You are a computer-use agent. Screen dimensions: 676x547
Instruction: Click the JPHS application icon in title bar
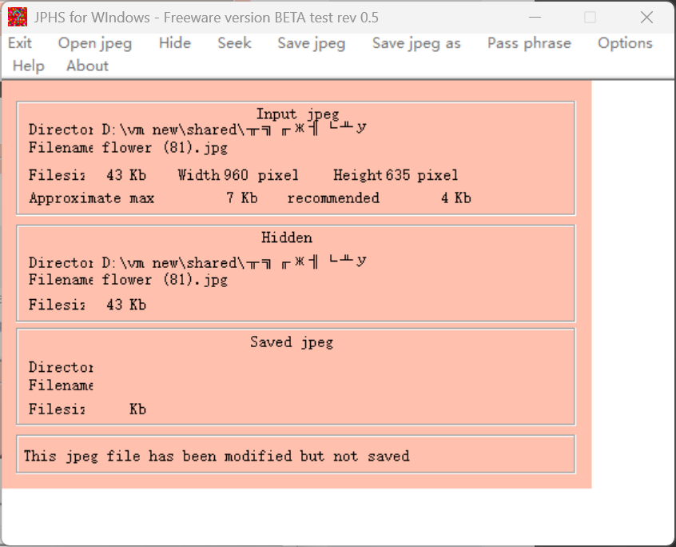coord(17,17)
